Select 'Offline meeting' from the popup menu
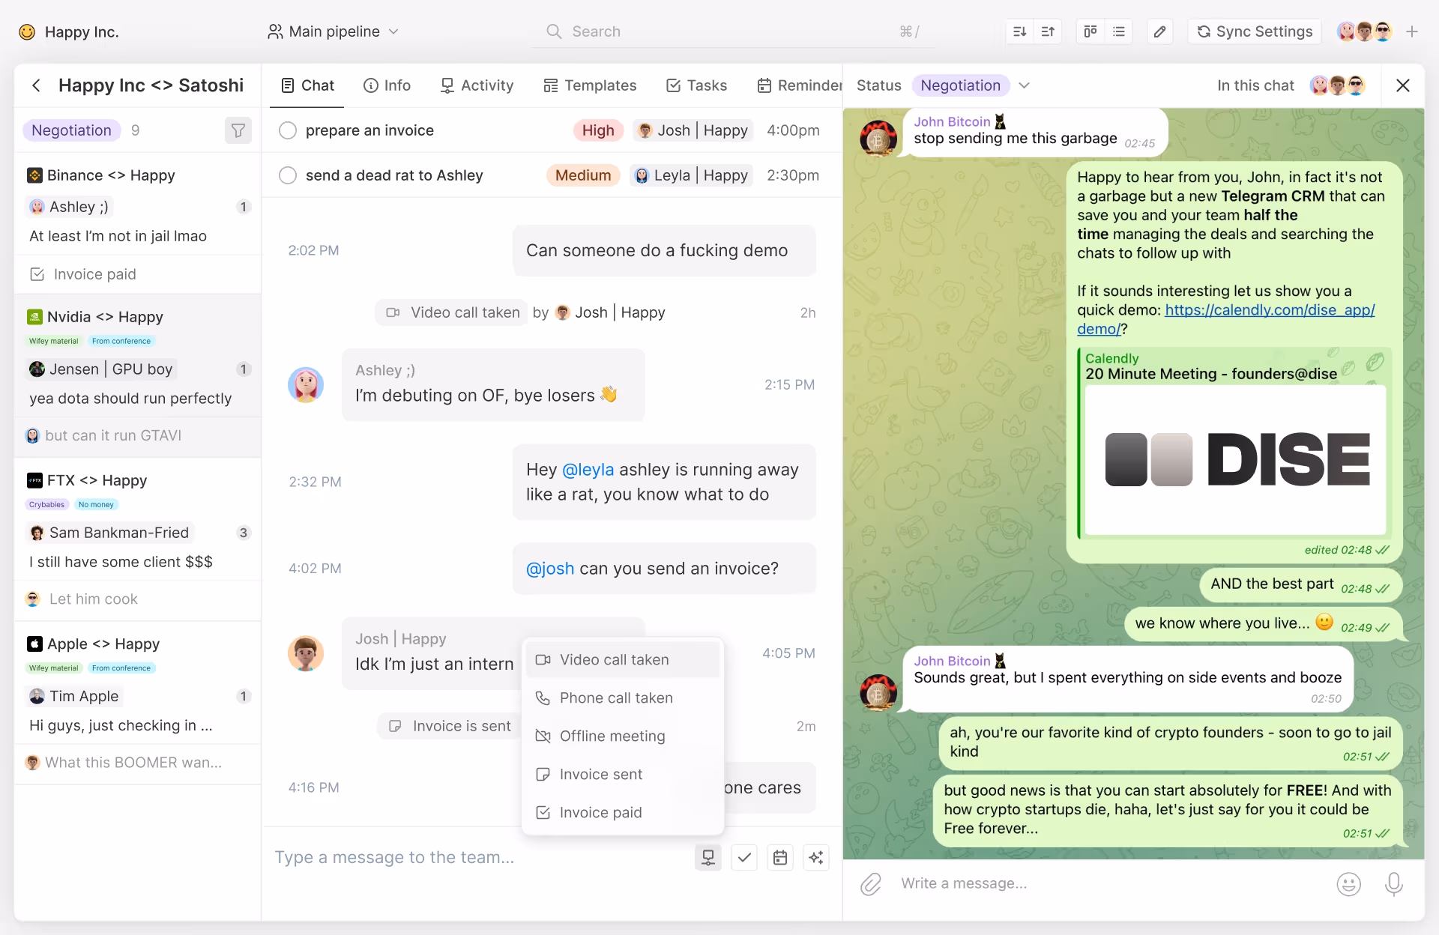 coord(612,736)
